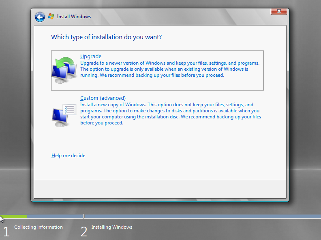Click the Upgrade description paragraph
The height and width of the screenshot is (240, 321).
click(x=170, y=69)
